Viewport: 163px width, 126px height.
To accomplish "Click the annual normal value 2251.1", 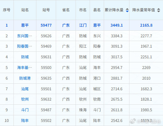I will click(x=146, y=57).
